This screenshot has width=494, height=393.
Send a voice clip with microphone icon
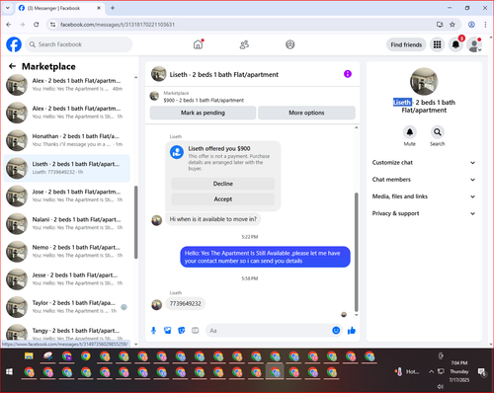(153, 331)
